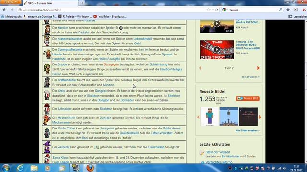Open YouTube - Broadcast bookmark
The image size is (307, 172).
click(110, 17)
